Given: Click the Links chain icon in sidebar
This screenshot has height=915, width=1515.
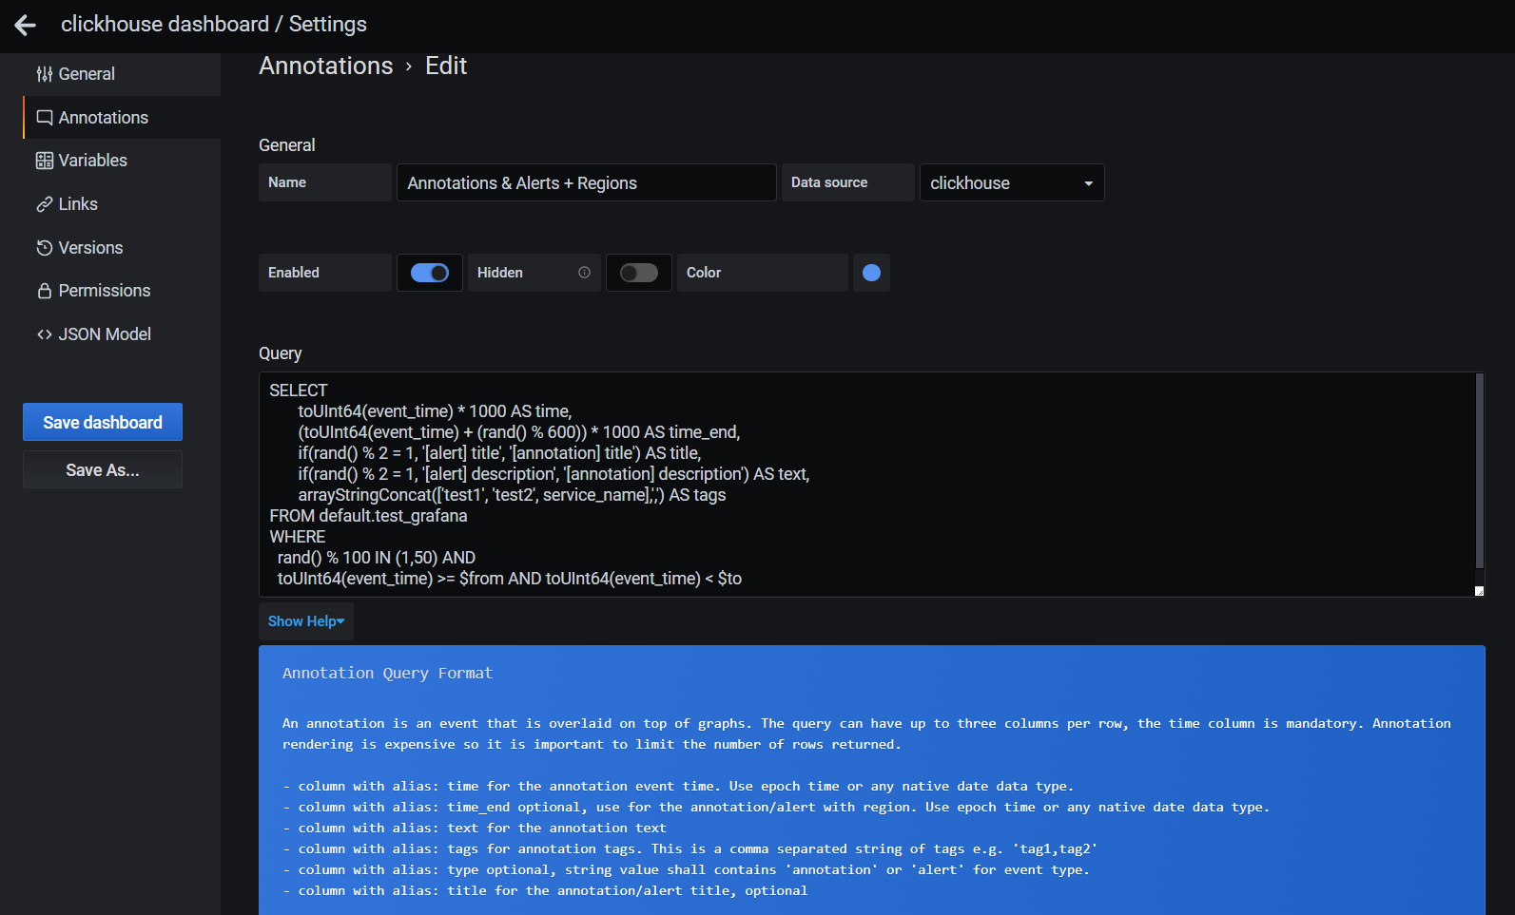Looking at the screenshot, I should pyautogui.click(x=45, y=204).
